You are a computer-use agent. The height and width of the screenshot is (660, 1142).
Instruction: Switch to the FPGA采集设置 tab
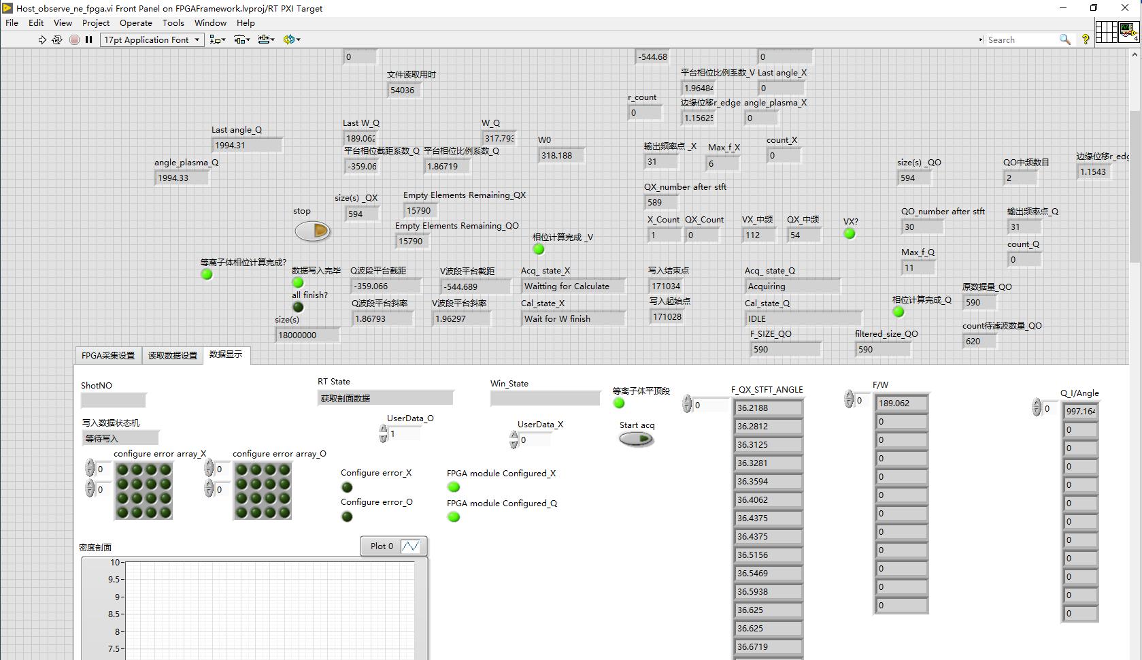108,355
